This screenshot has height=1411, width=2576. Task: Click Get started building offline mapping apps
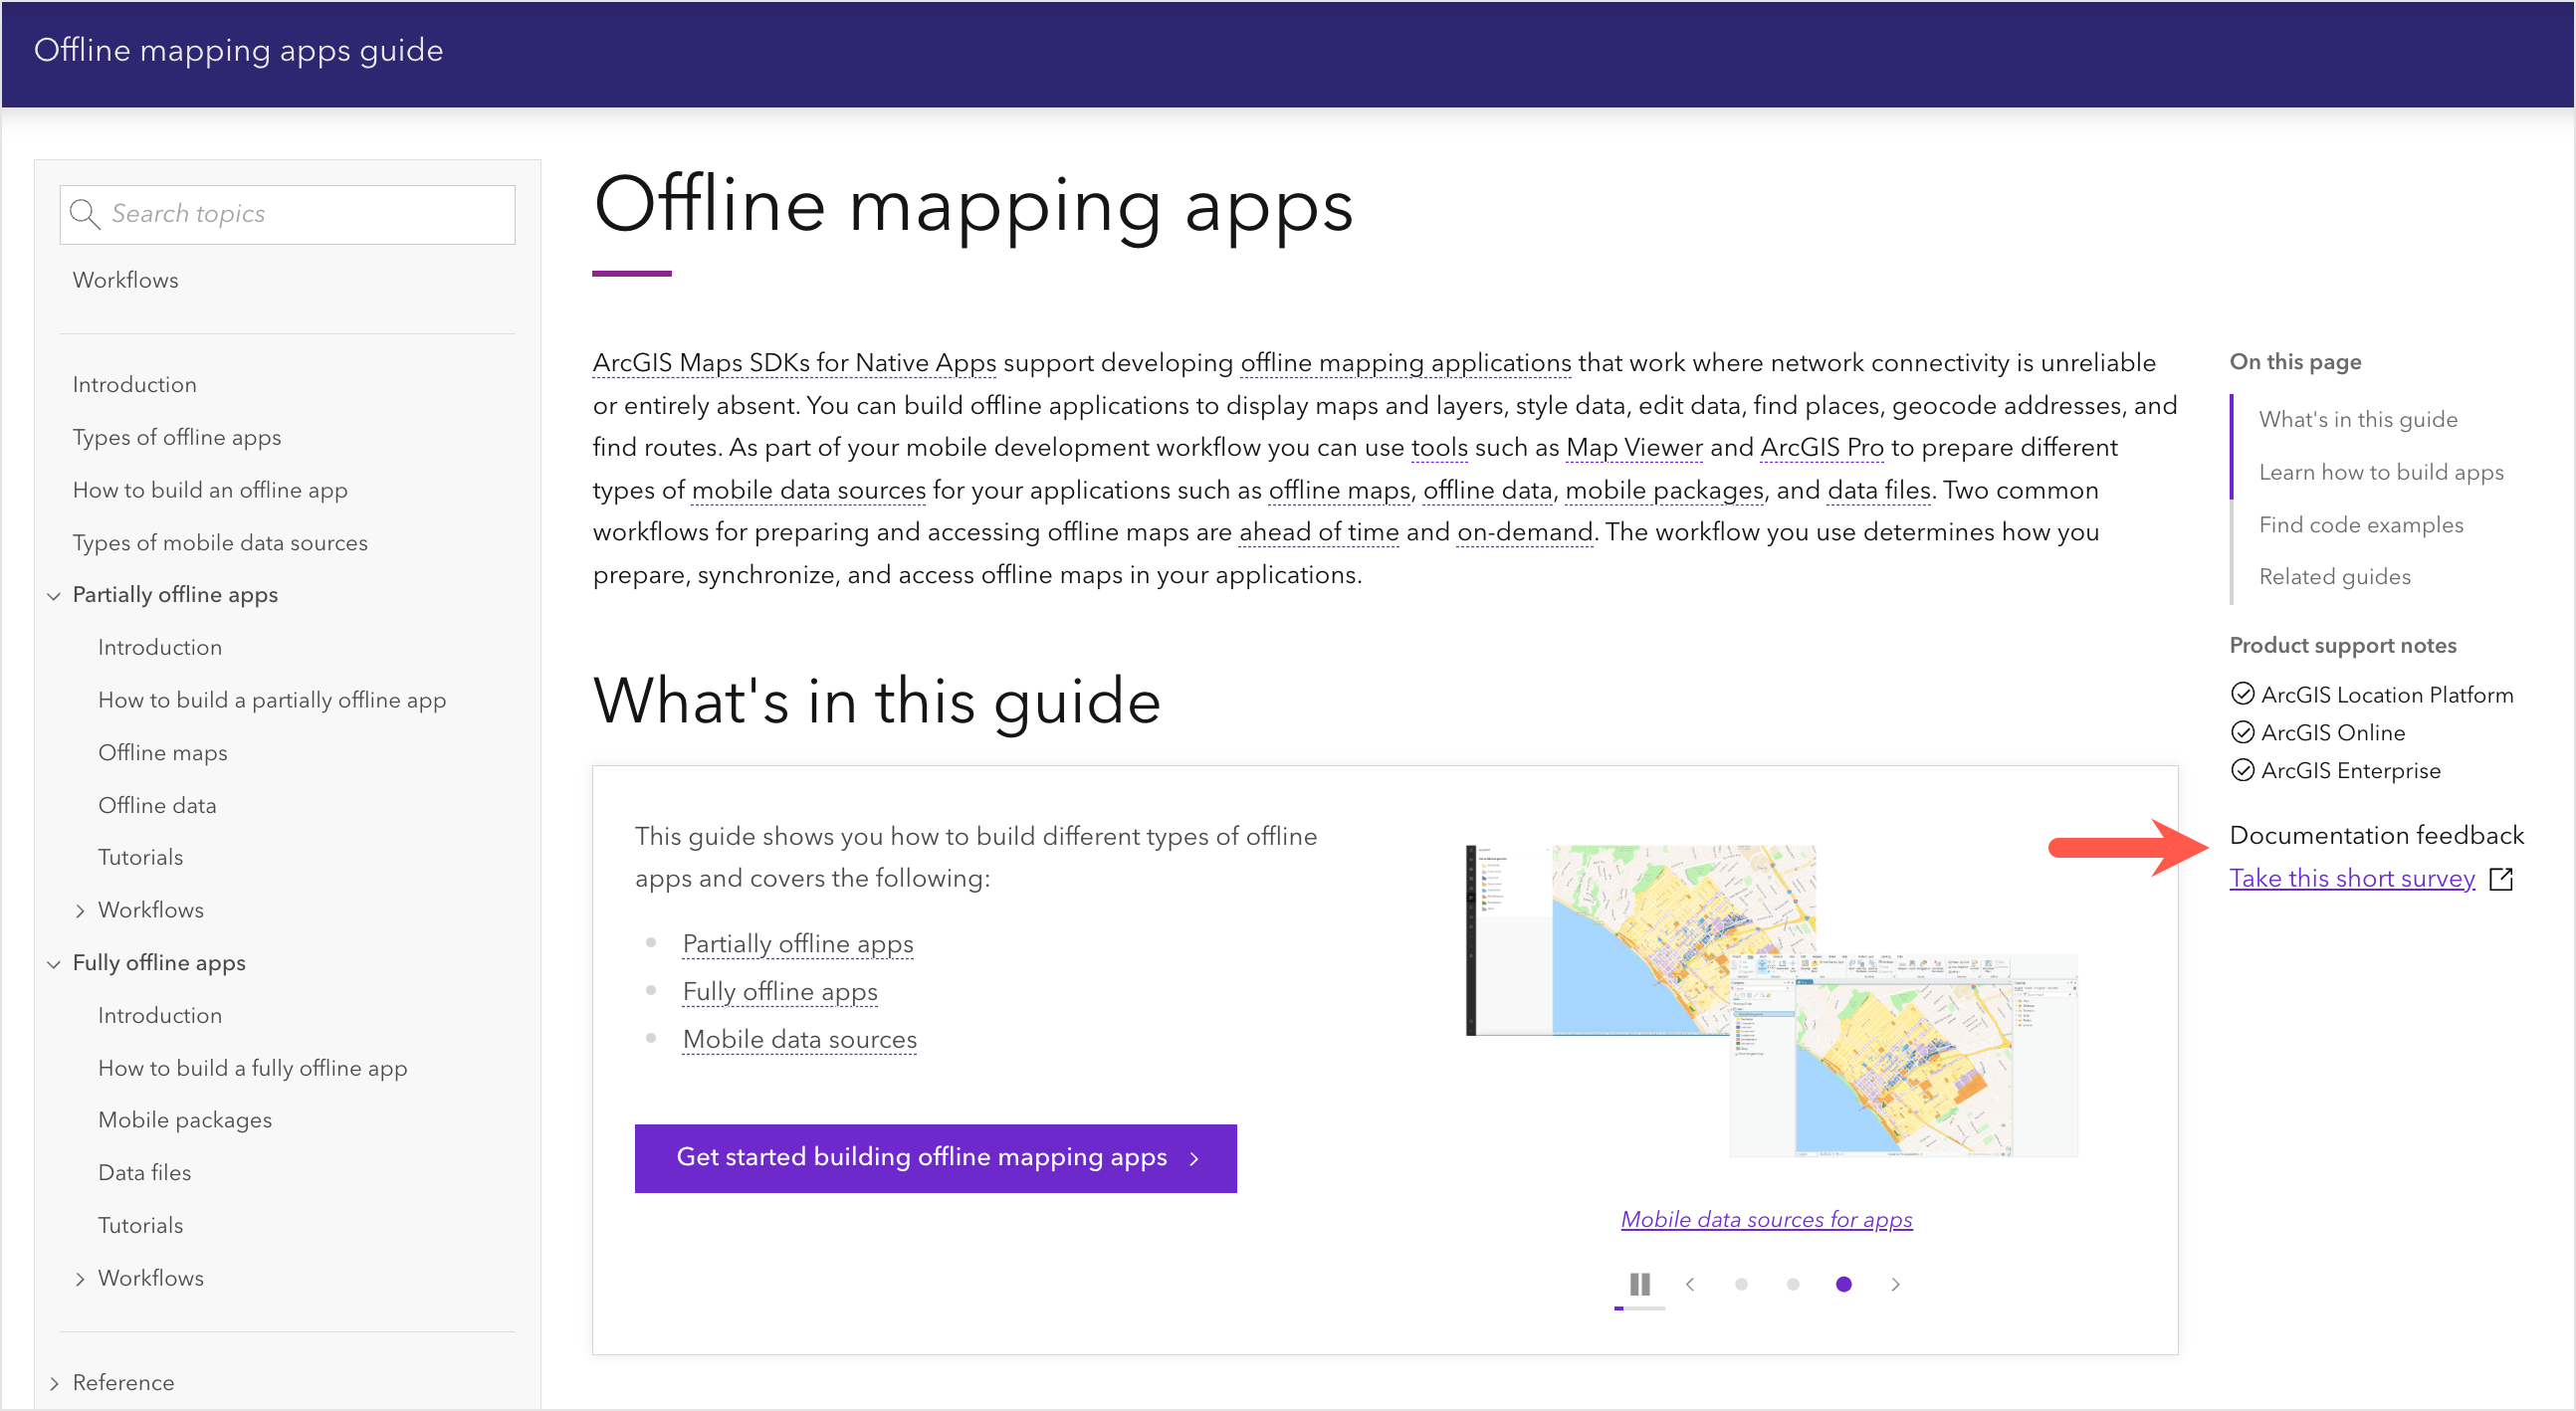(935, 1158)
